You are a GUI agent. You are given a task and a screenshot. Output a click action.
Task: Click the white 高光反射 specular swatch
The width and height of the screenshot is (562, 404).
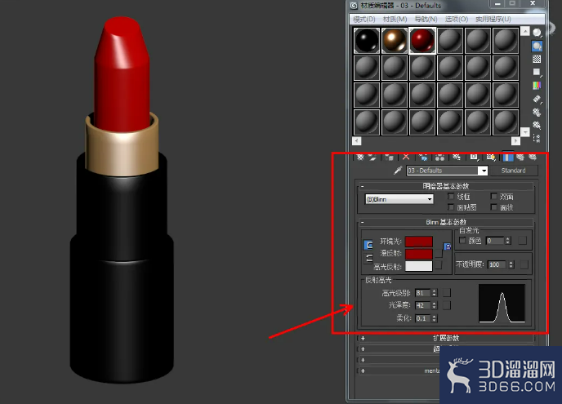(x=418, y=266)
